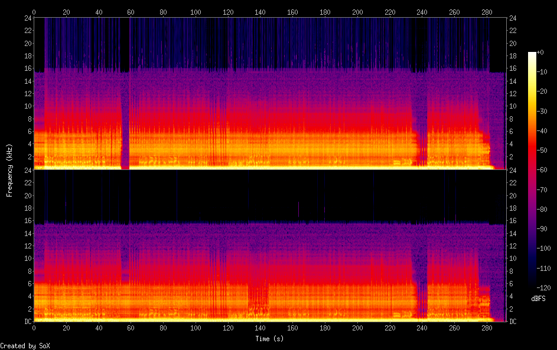Click the DC label on lower-right axis
Image resolution: width=557 pixels, height=350 pixels.
point(513,322)
